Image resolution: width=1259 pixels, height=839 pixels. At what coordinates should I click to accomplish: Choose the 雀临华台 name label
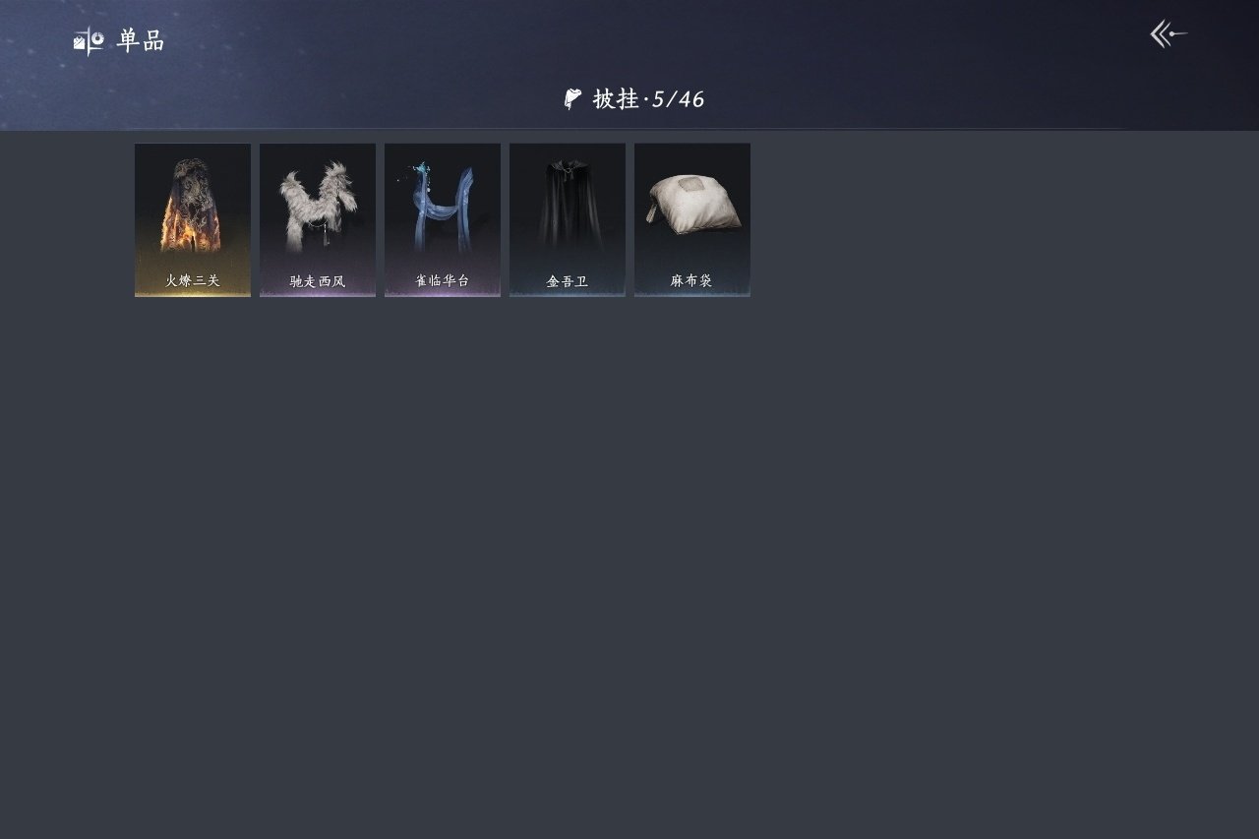click(443, 281)
